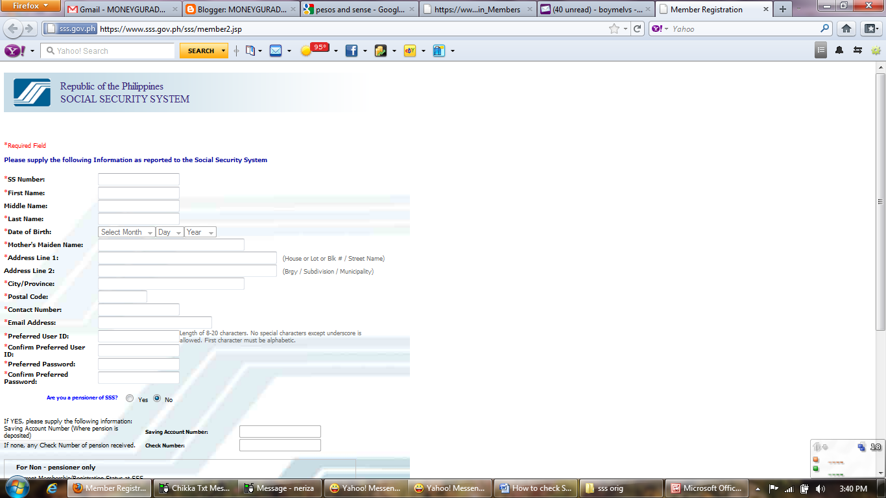
Task: Open a new tab with plus button
Action: pos(783,9)
